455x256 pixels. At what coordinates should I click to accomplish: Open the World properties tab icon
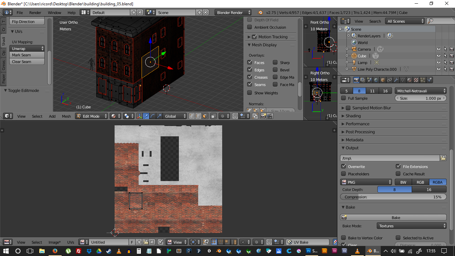(x=376, y=80)
